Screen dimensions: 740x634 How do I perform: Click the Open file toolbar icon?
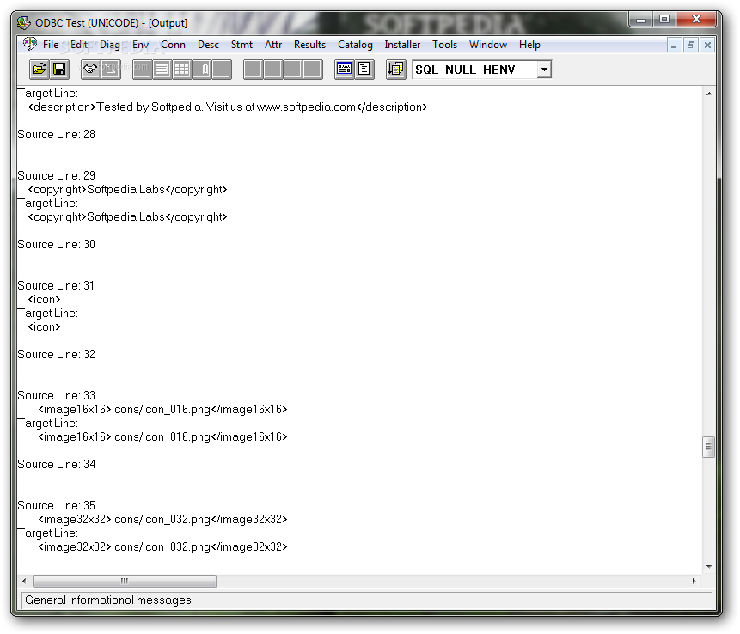click(x=40, y=70)
